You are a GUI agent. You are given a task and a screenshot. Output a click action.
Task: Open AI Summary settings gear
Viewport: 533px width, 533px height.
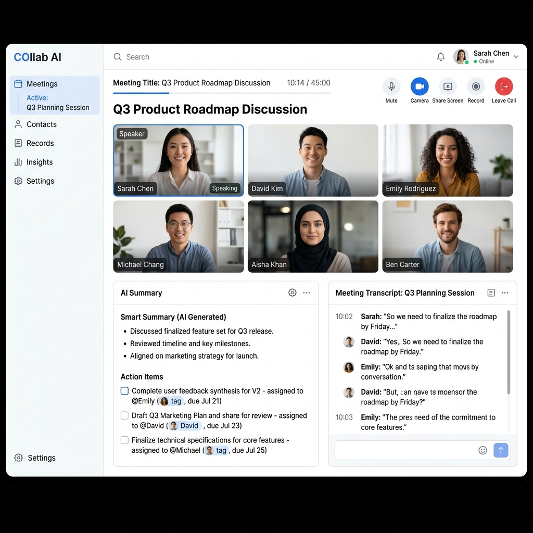coord(293,293)
